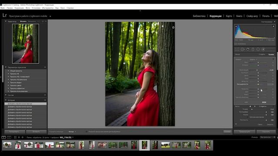The width and height of the screenshot is (278, 156).
Task: Open the show pins Всегда dropdown
Action: tap(72, 132)
